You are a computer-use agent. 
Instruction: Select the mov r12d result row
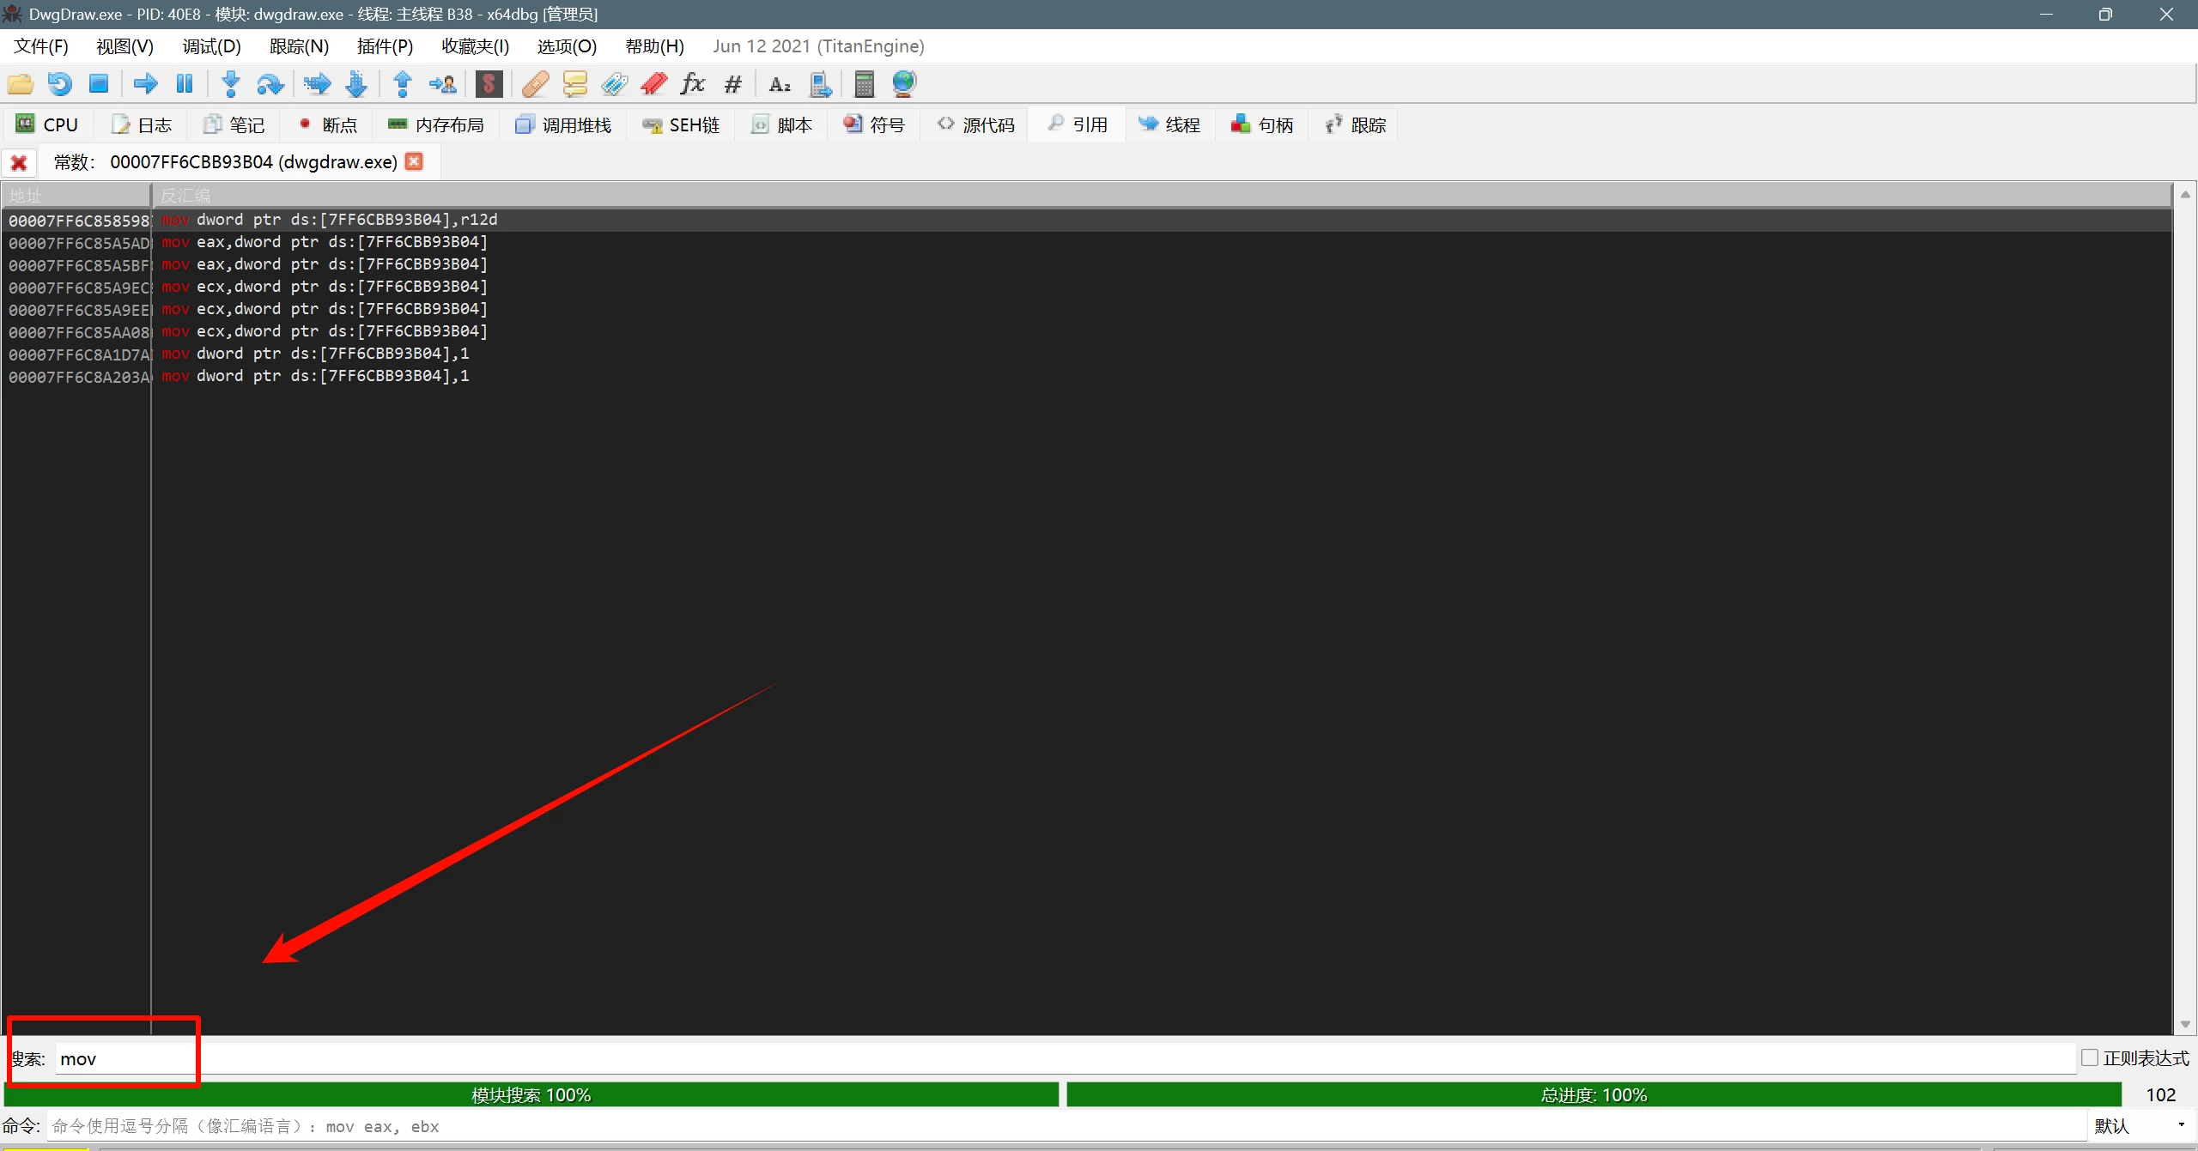tap(343, 220)
